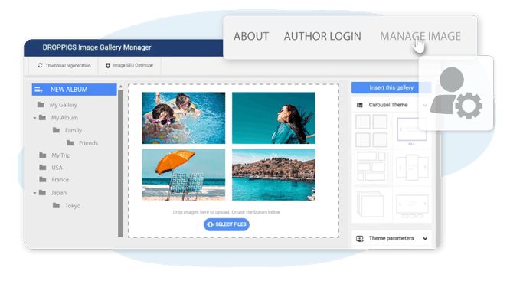Open the MANAGE IMAGE menu item
Viewport: 510px width, 281px height.
coord(420,36)
